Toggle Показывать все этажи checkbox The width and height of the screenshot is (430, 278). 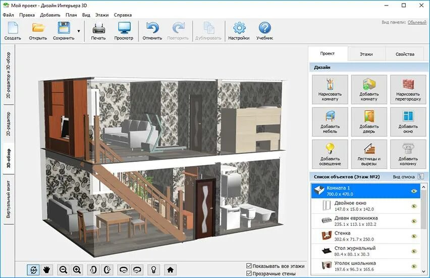(249, 266)
